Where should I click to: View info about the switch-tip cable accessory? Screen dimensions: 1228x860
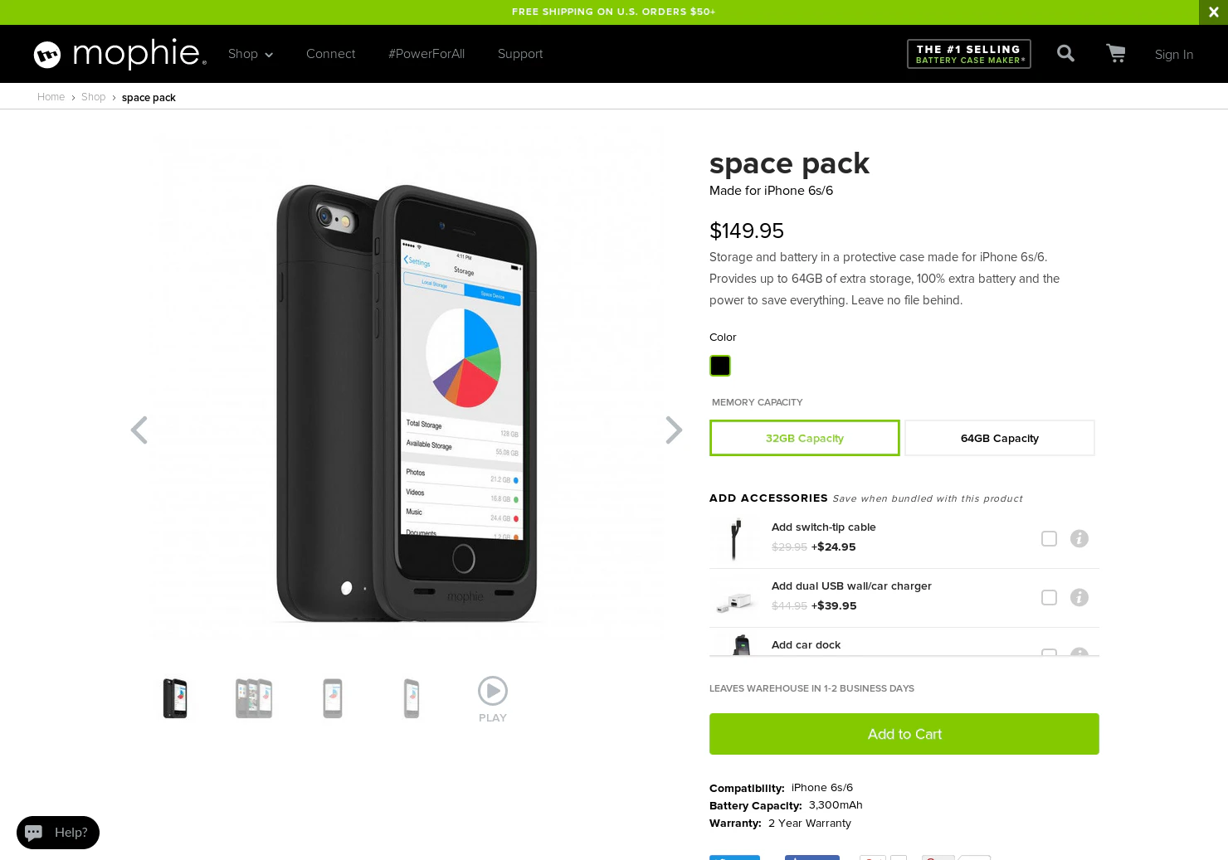[1079, 538]
